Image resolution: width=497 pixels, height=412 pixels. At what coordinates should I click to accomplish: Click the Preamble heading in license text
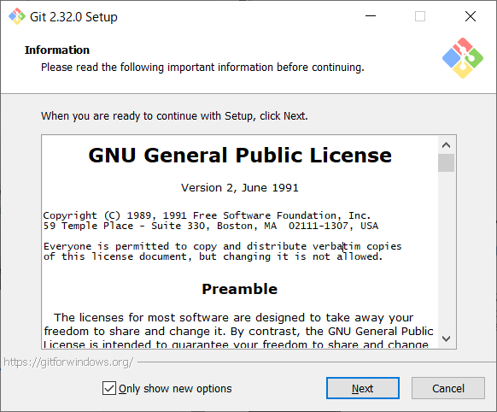click(x=240, y=289)
